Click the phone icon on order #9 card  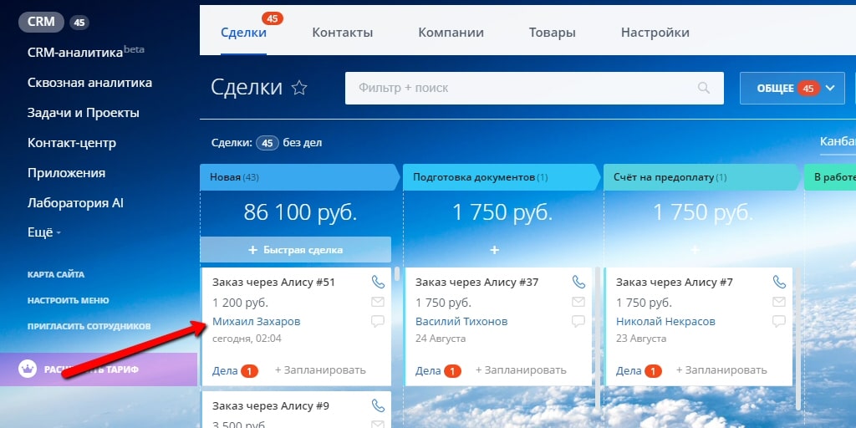(x=378, y=405)
